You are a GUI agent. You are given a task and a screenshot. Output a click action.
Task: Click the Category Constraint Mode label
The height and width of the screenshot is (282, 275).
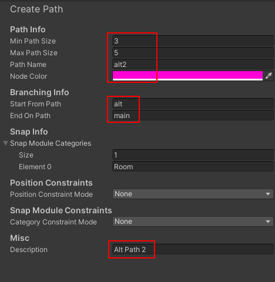click(x=53, y=222)
